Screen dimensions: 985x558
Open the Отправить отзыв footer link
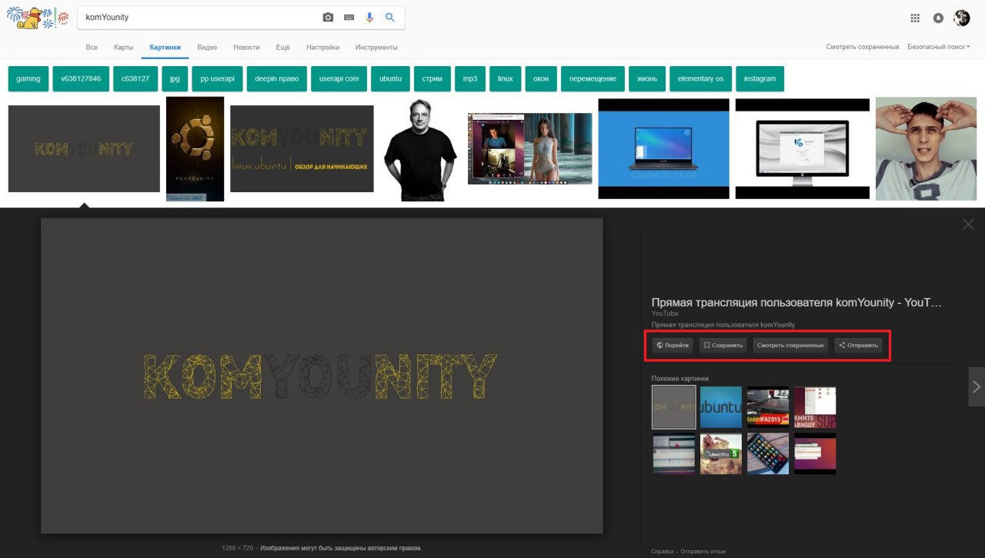703,551
